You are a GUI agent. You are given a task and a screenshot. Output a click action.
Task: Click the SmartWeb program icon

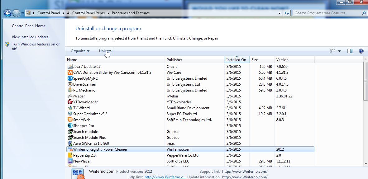[70, 120]
